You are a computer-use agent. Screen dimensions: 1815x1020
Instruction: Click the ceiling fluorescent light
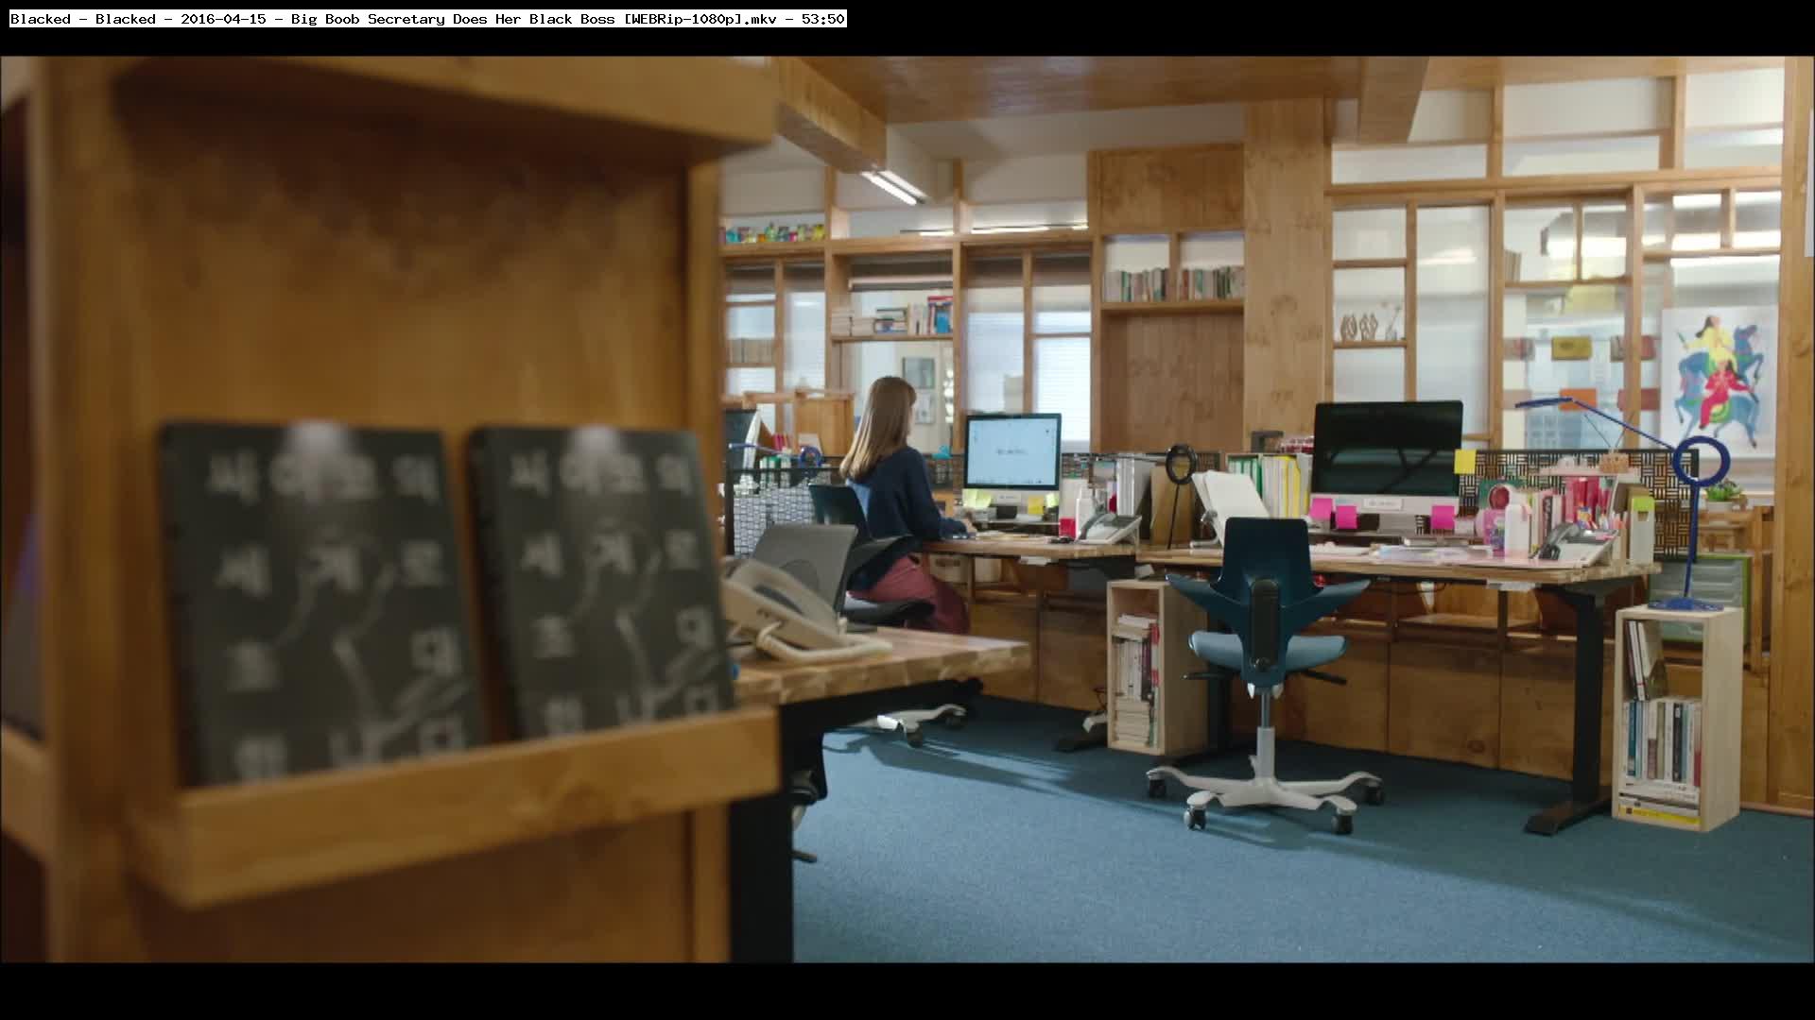coord(892,187)
